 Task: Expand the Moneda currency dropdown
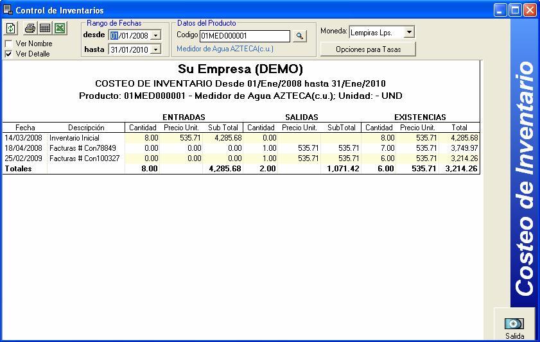[x=409, y=32]
